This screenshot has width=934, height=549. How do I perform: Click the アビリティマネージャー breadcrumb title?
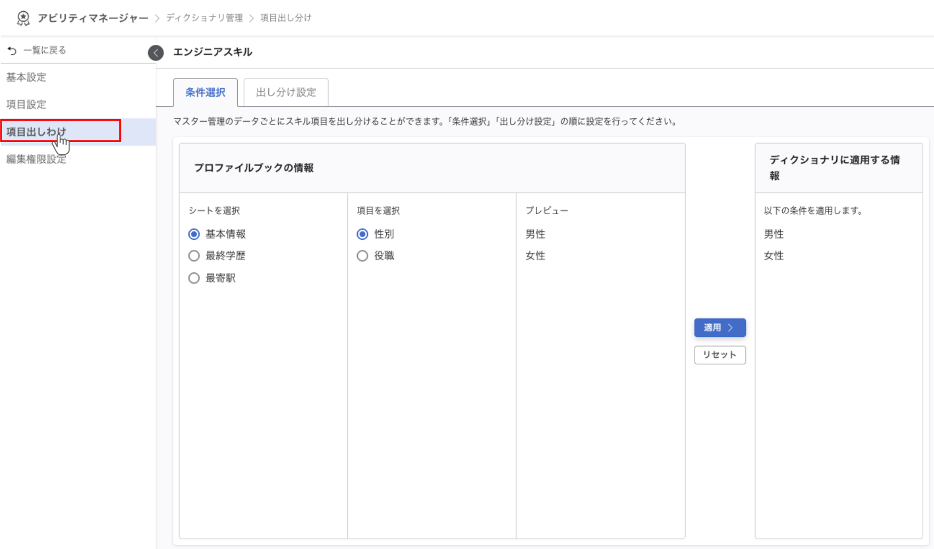tap(93, 18)
